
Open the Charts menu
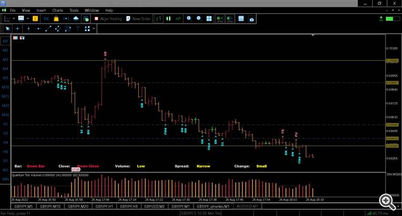57,10
